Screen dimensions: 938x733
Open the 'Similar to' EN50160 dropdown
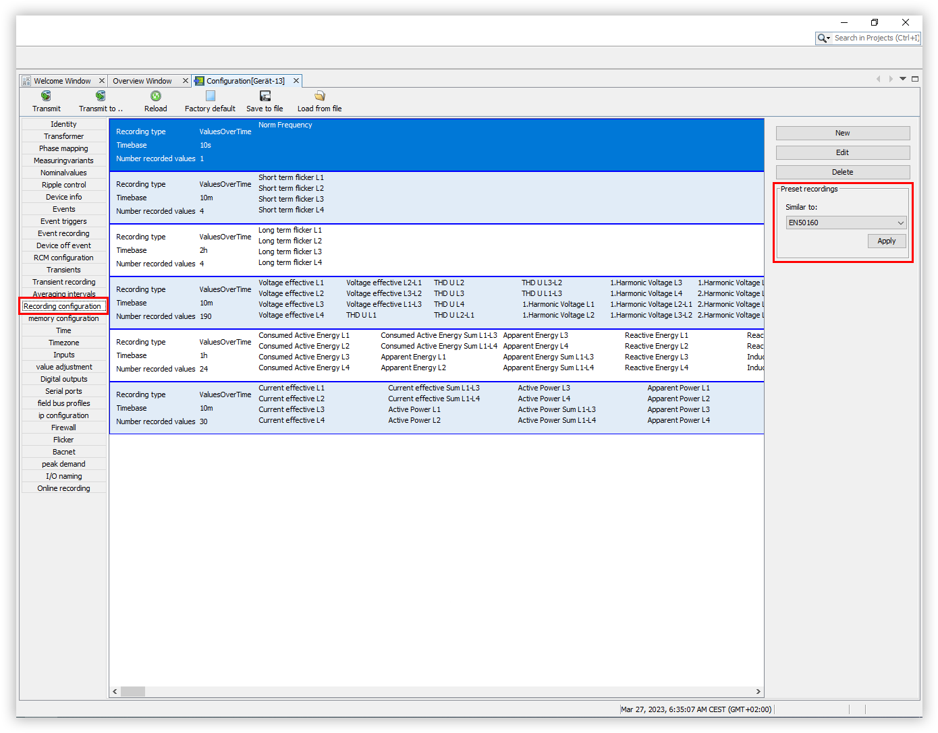pyautogui.click(x=846, y=223)
